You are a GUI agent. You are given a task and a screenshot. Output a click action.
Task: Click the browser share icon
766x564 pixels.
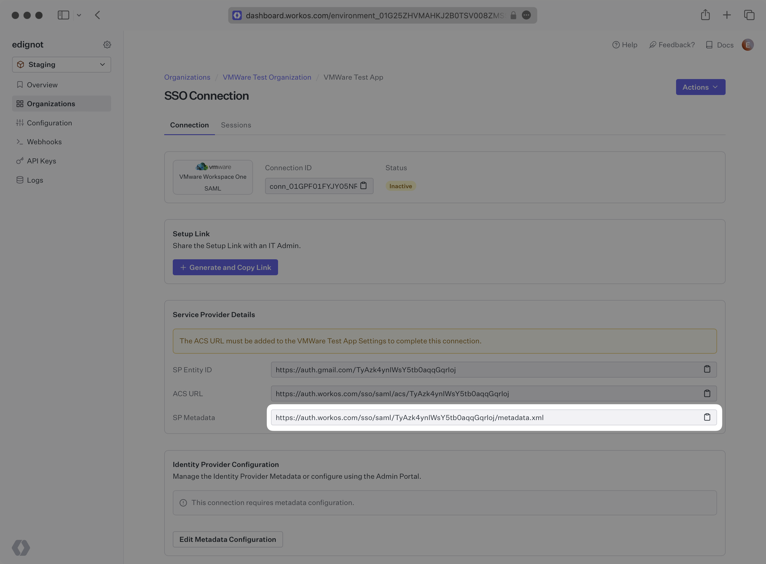click(x=705, y=15)
